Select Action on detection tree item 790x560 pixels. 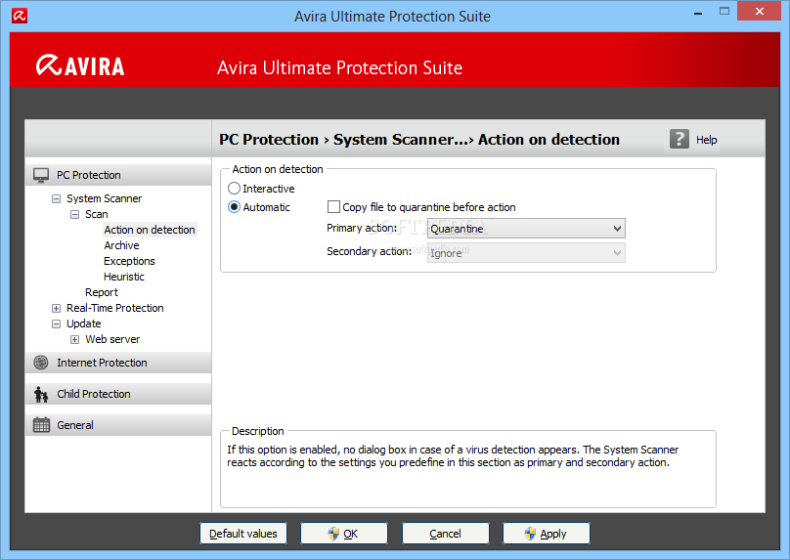[x=150, y=230]
